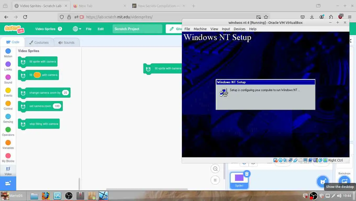Select the My Blocks category
Viewport: 356px width, 201px height.
click(8, 158)
